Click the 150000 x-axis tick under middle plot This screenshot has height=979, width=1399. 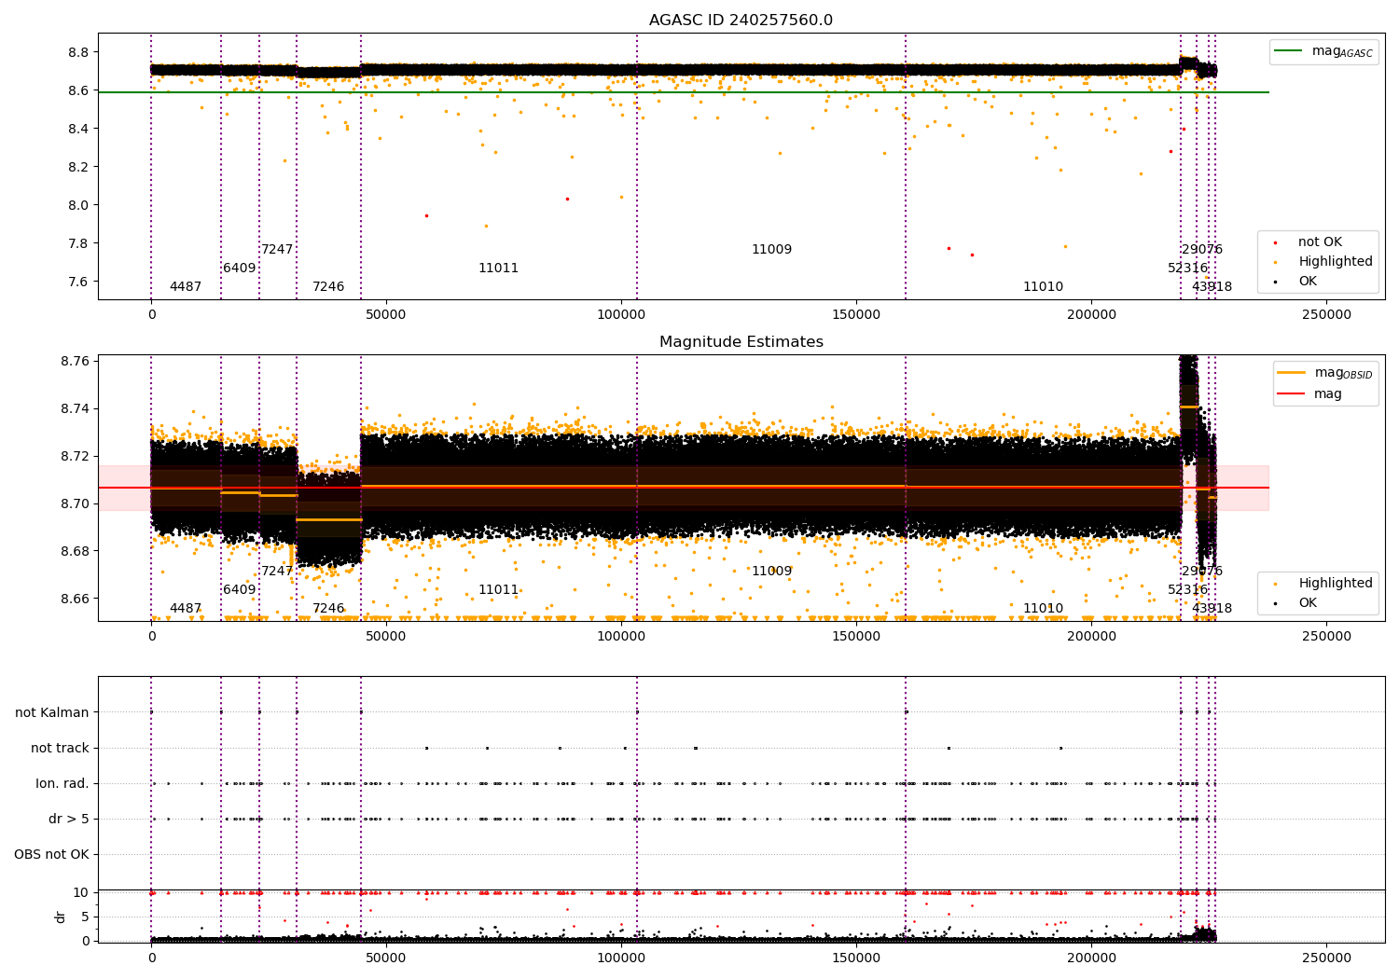click(856, 637)
